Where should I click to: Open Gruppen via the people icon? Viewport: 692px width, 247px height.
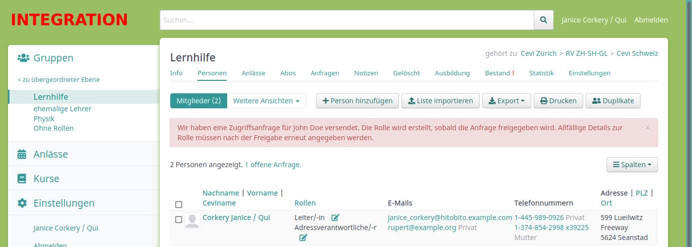[23, 58]
